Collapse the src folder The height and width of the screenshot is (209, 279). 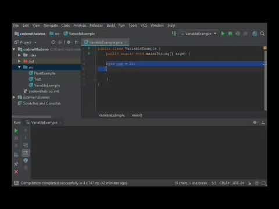tap(19, 67)
